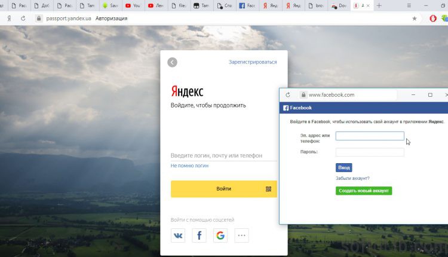The height and width of the screenshot is (257, 448).
Task: Click the Яндекс Я button left of reload
Action: (9, 19)
